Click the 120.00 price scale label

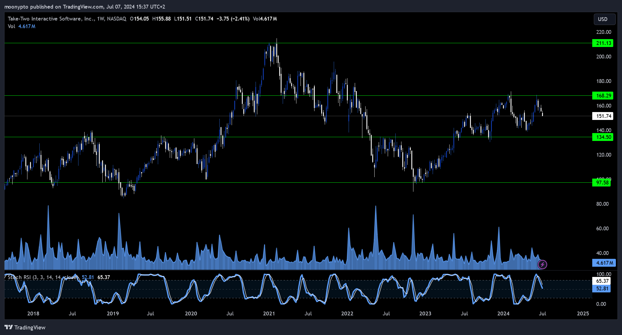604,155
